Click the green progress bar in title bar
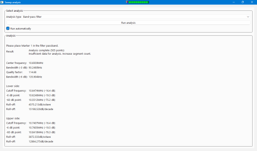Viewport: 257px width, 151px height. click(139, 2)
